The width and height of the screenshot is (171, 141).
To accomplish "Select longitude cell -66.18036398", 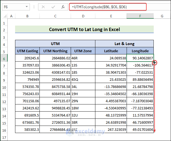I will [140, 94].
